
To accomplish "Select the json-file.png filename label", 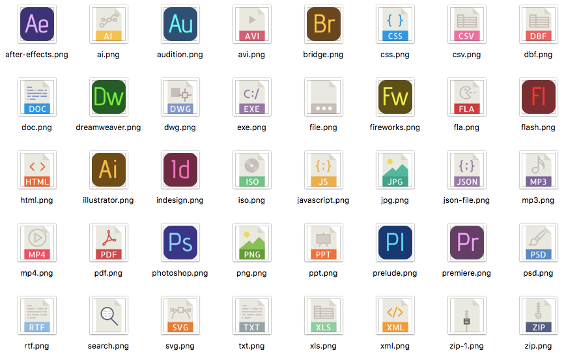I will click(466, 200).
